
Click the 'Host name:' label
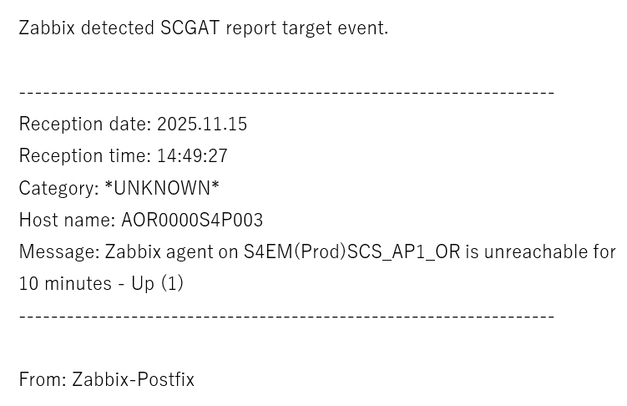pyautogui.click(x=67, y=220)
